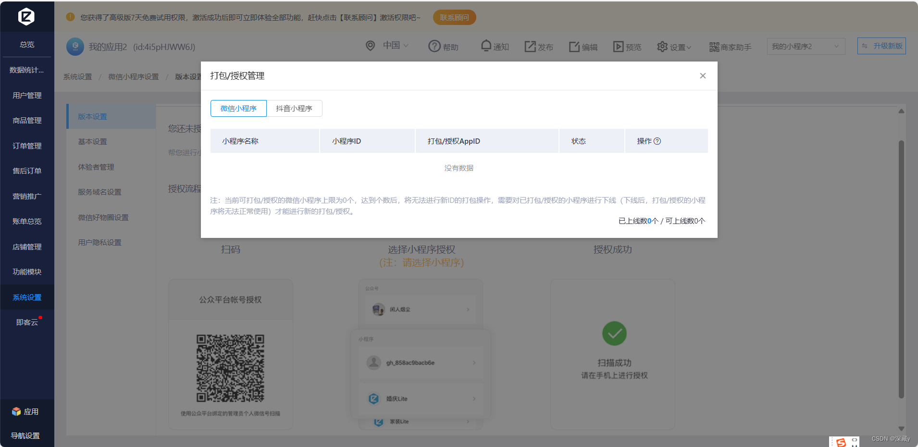Click the scrollbar down arrow
Image resolution: width=918 pixels, height=447 pixels.
901,428
